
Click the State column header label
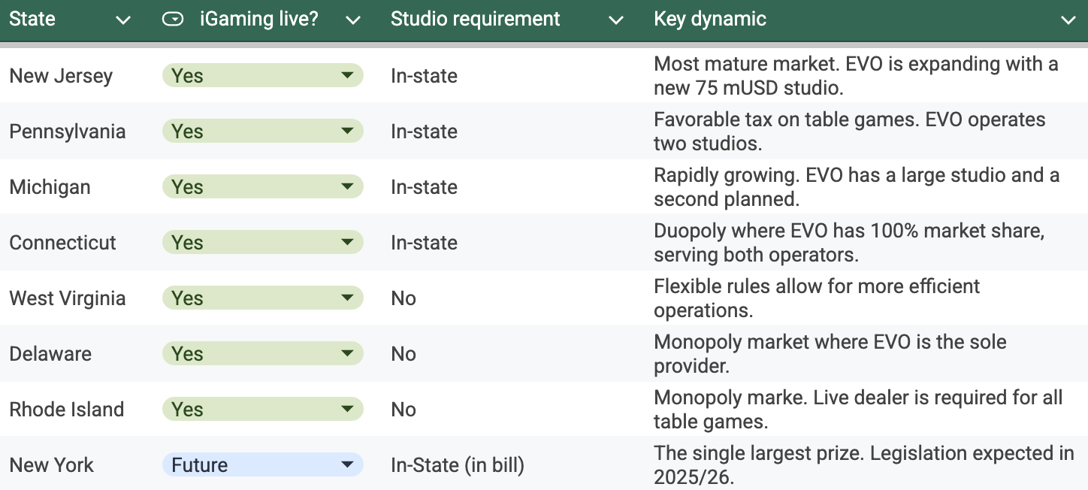coord(32,20)
